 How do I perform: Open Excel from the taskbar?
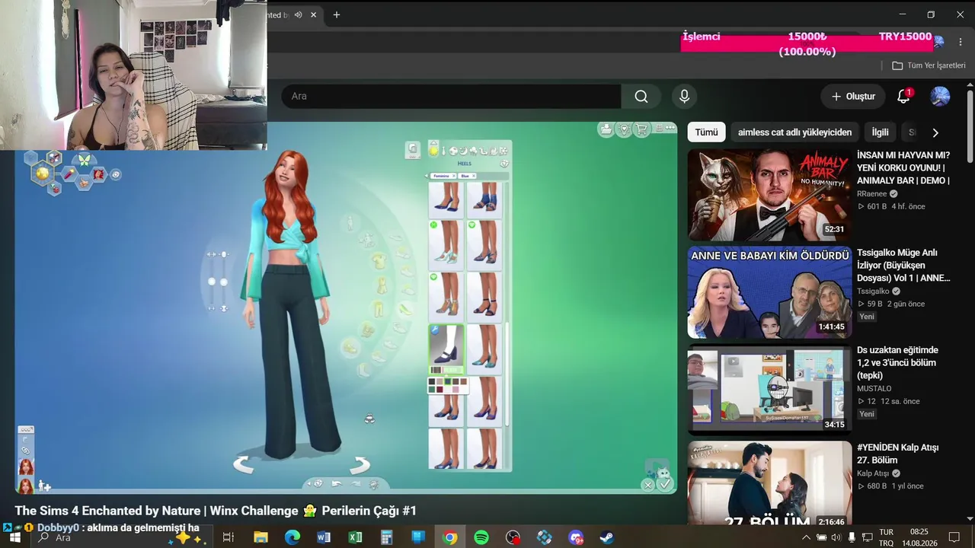pos(355,537)
